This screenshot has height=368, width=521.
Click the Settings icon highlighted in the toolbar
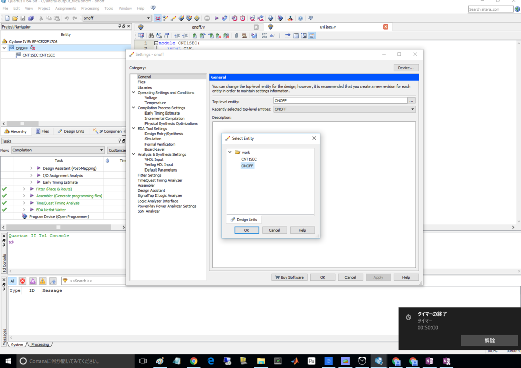[158, 18]
